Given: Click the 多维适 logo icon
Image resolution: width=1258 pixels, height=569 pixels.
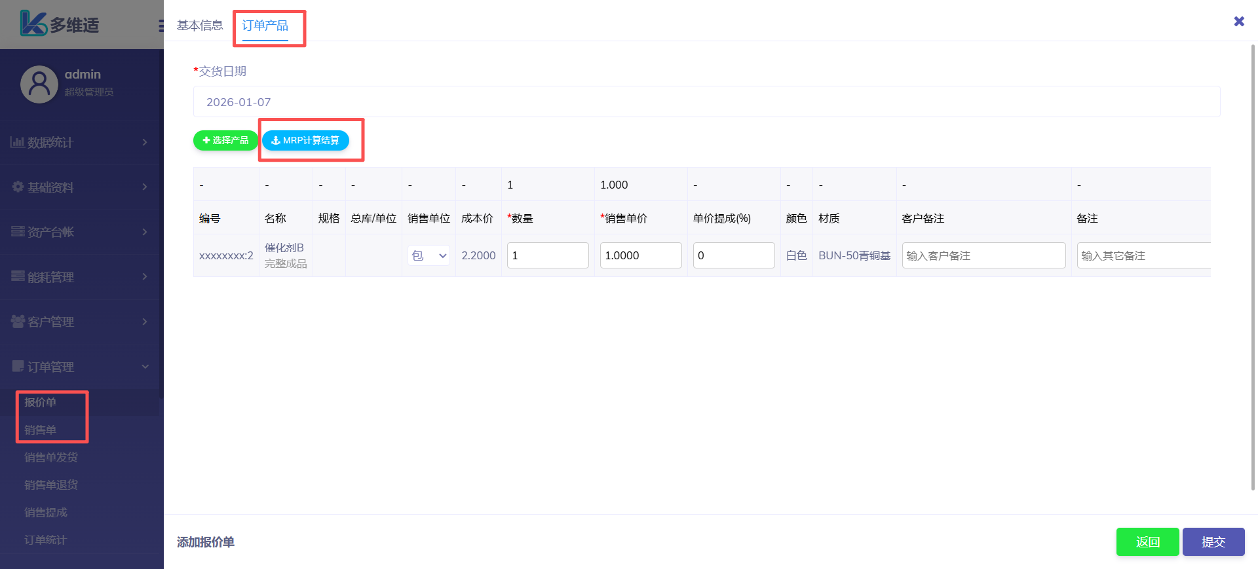Looking at the screenshot, I should pyautogui.click(x=33, y=24).
